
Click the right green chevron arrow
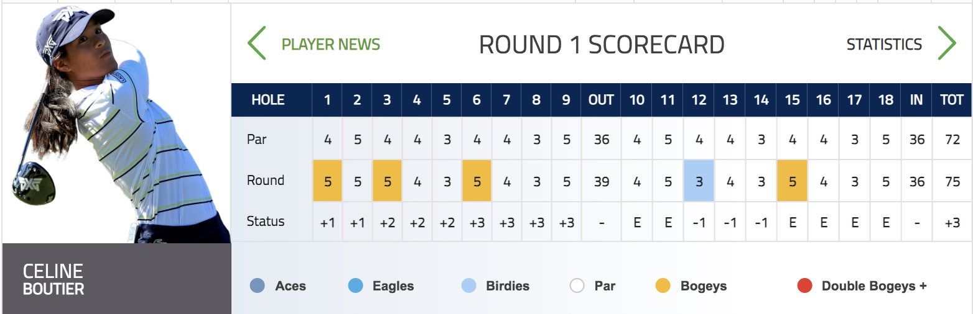click(947, 43)
